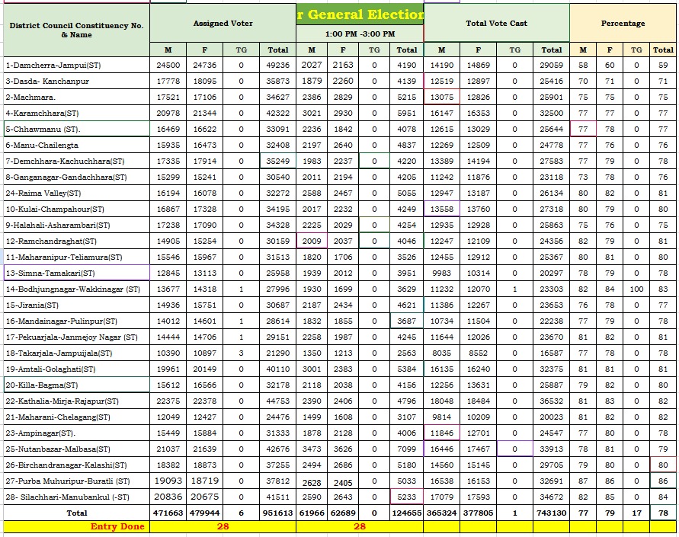
Task: Click the male assigned voter total 471663
Action: click(x=168, y=513)
